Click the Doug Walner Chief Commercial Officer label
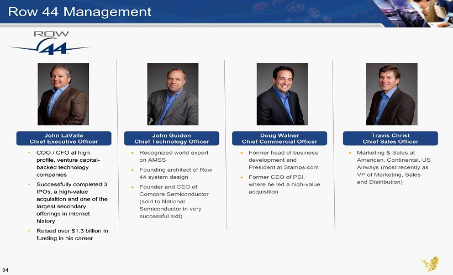Viewport: 453px width, 275px height. (x=280, y=138)
